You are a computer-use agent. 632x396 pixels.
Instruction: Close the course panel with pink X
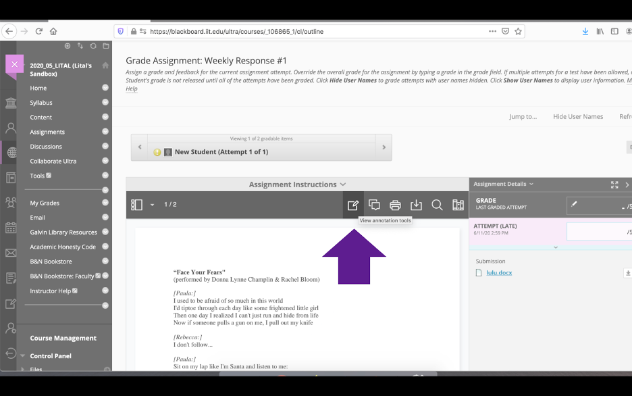pyautogui.click(x=14, y=64)
